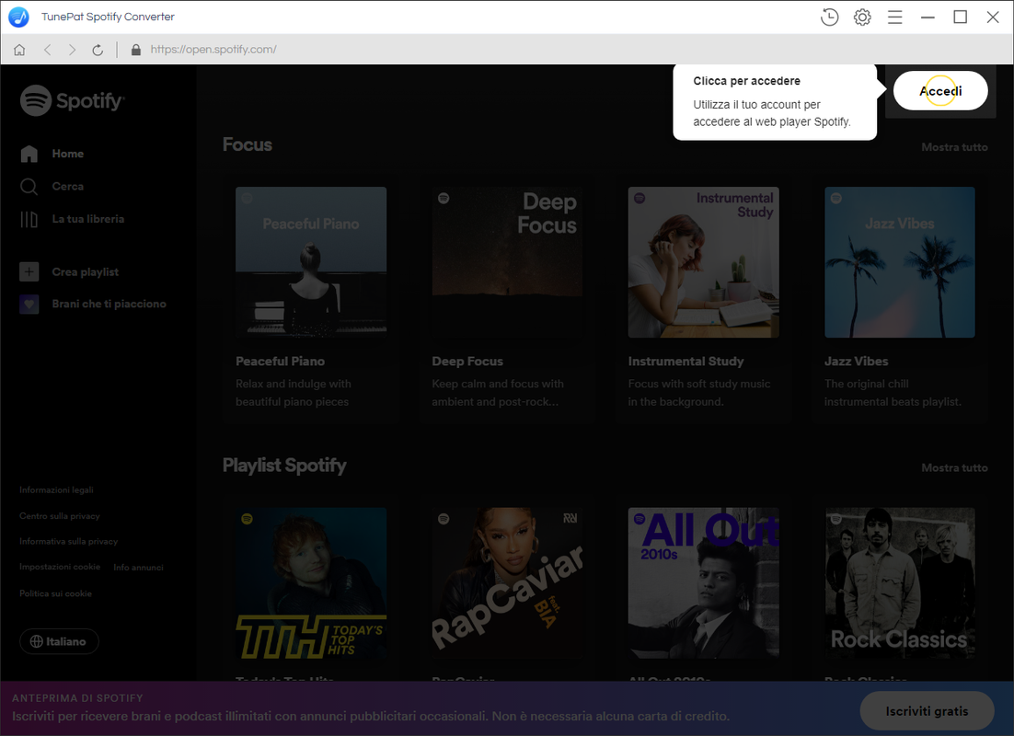Click the Peaceful Piano title text

[x=280, y=362]
